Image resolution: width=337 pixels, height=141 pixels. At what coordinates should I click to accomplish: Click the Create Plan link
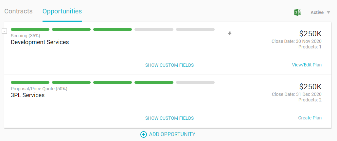[x=310, y=118]
